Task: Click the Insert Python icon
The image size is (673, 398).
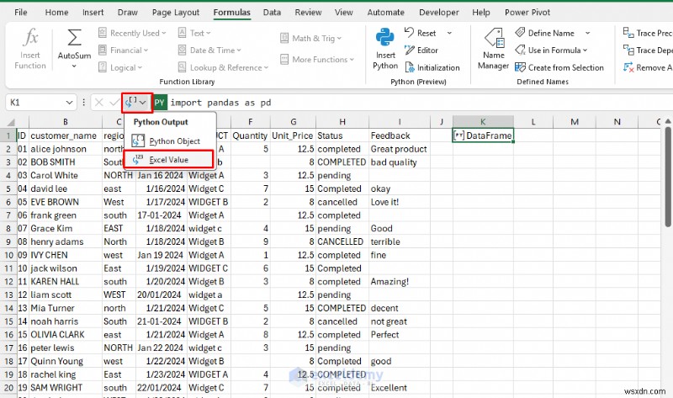Action: tap(385, 37)
